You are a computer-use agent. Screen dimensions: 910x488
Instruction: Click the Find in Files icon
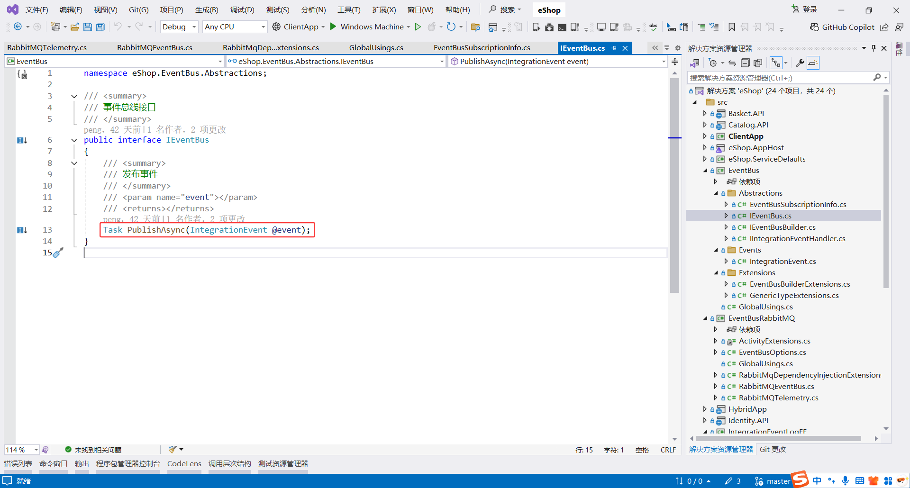click(475, 27)
